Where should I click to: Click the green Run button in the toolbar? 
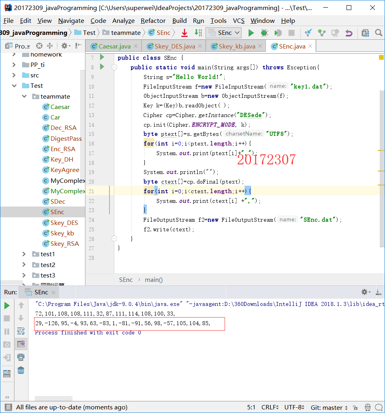pos(251,33)
